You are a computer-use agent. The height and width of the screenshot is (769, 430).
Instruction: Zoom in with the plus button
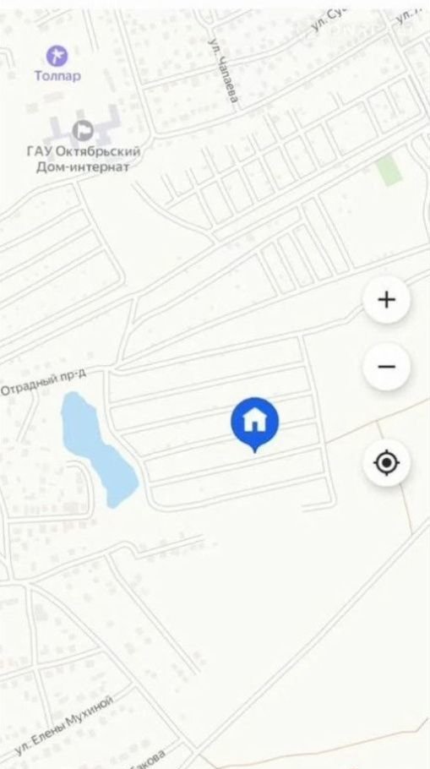(386, 299)
